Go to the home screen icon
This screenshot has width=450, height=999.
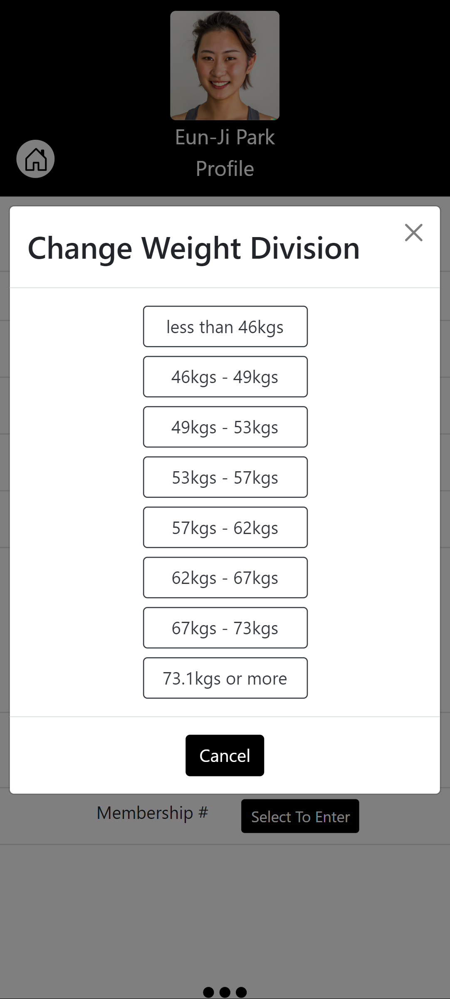35,159
